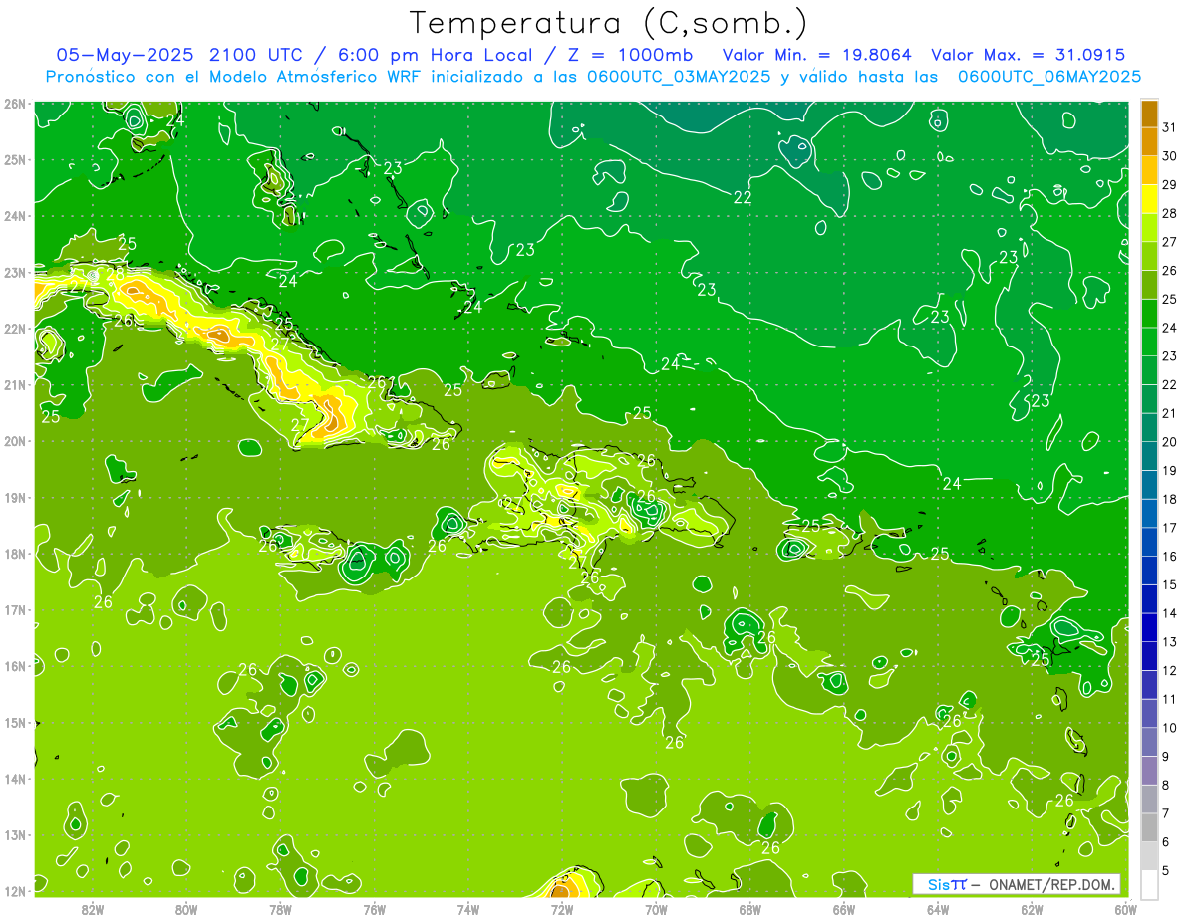Screen dimensions: 1196x923
Task: Click the 23N latitude axis label
Action: click(x=14, y=272)
